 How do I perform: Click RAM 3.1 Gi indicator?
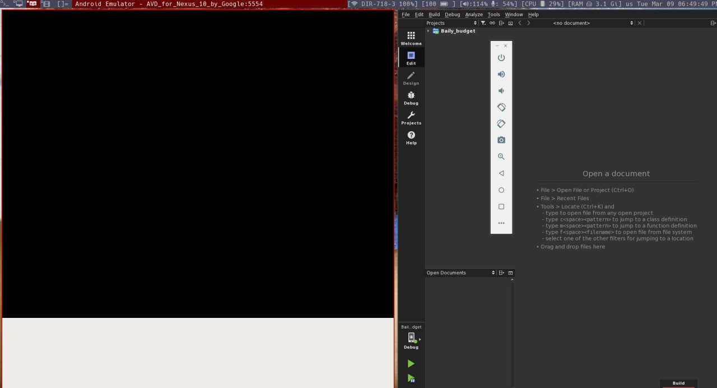coord(595,4)
